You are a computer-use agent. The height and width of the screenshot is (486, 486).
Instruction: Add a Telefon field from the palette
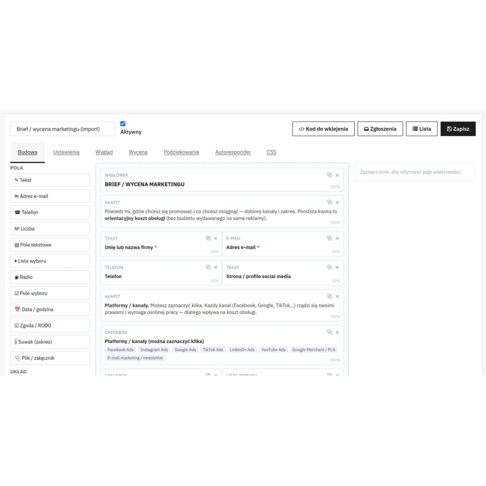coord(50,212)
